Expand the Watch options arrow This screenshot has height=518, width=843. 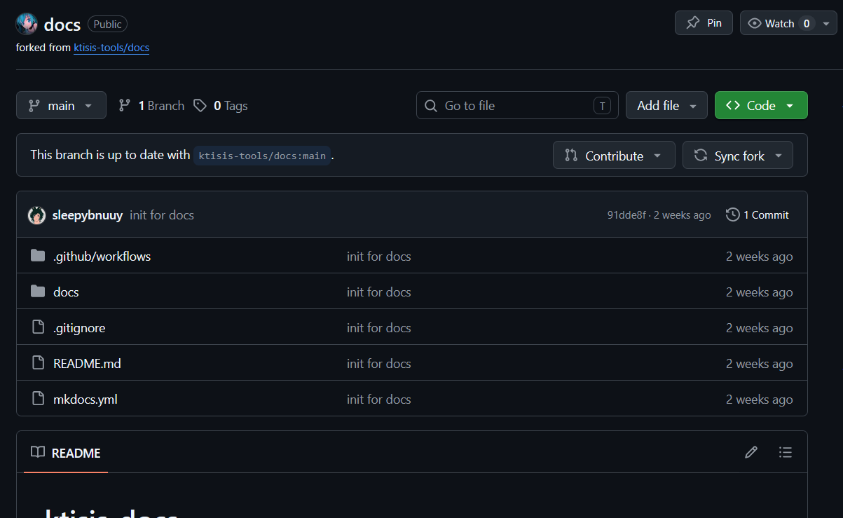click(x=826, y=23)
